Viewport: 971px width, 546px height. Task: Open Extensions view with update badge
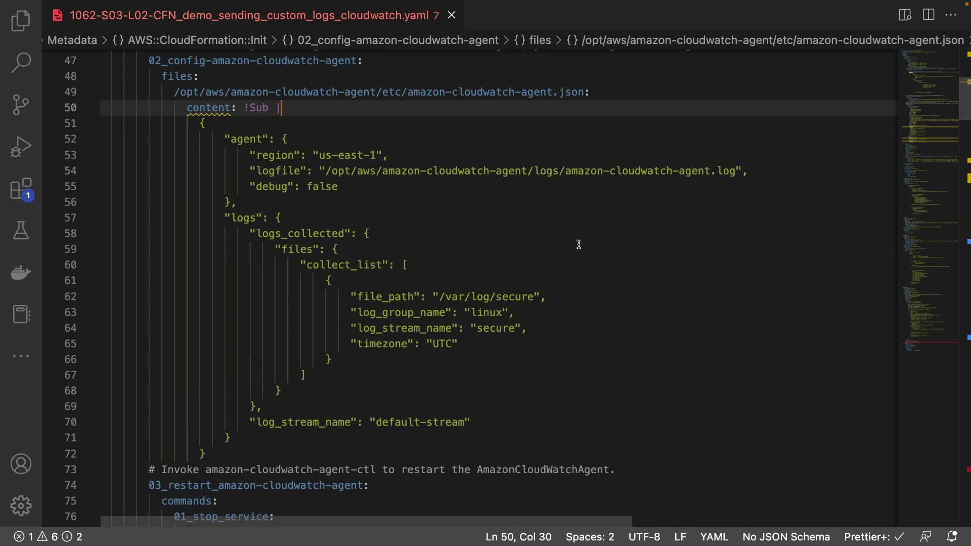point(21,190)
